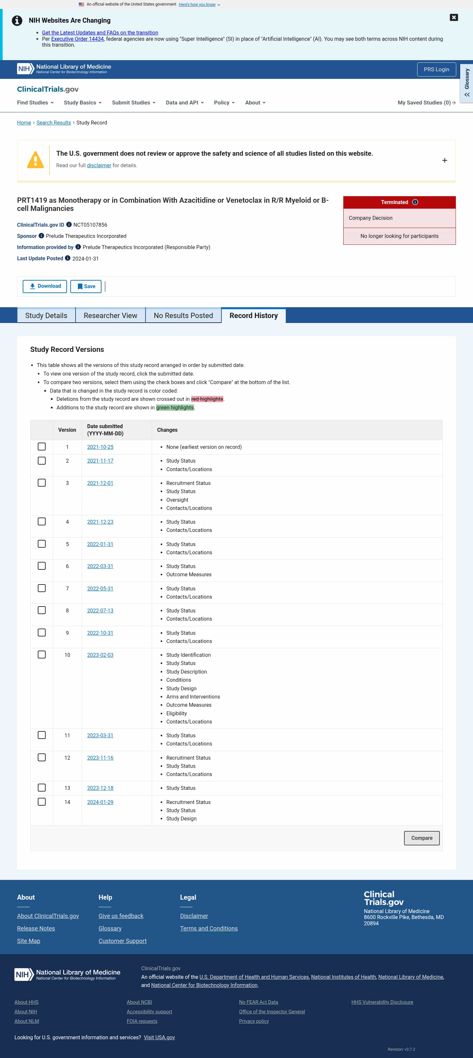Select the checkbox for version 10
473x1058 pixels.
42,654
